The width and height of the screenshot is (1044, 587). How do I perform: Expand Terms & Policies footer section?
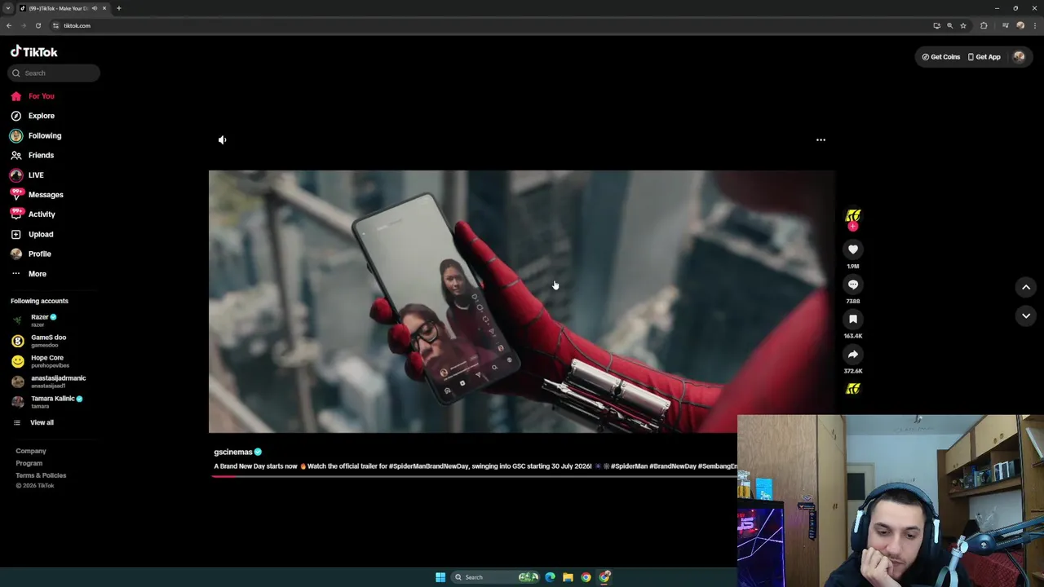tap(41, 475)
